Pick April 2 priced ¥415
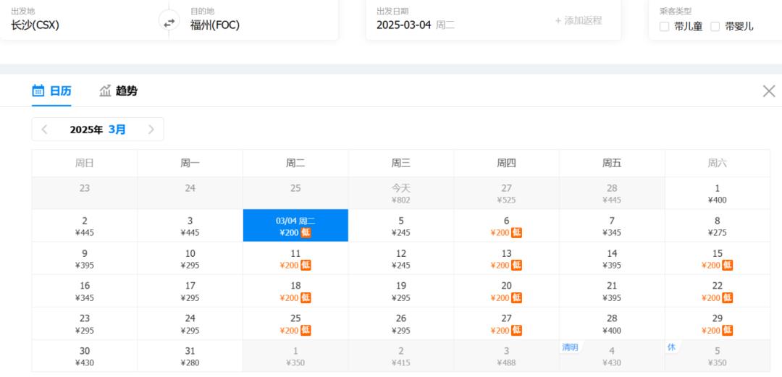 [x=401, y=356]
